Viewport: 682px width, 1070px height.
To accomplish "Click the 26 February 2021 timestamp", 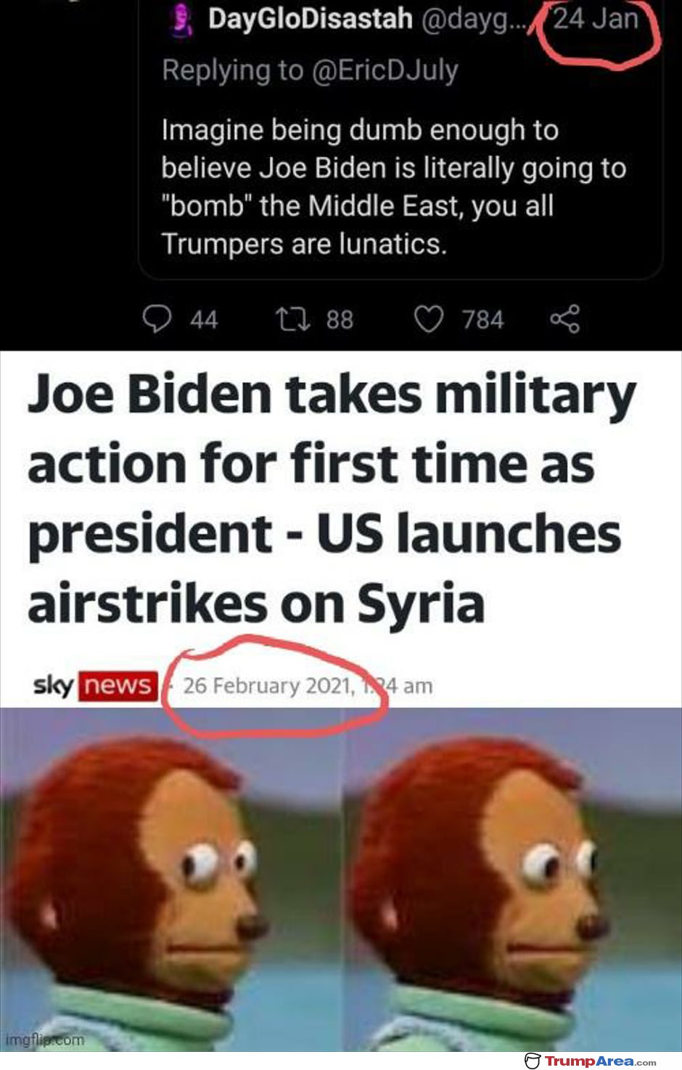I will 308,685.
